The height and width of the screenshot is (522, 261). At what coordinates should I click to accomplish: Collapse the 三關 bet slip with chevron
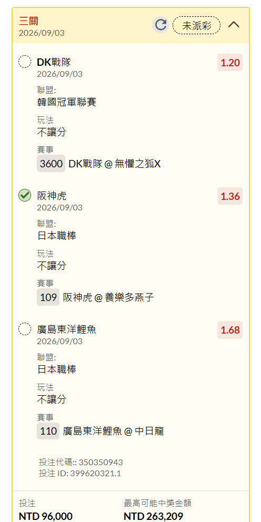pos(234,25)
